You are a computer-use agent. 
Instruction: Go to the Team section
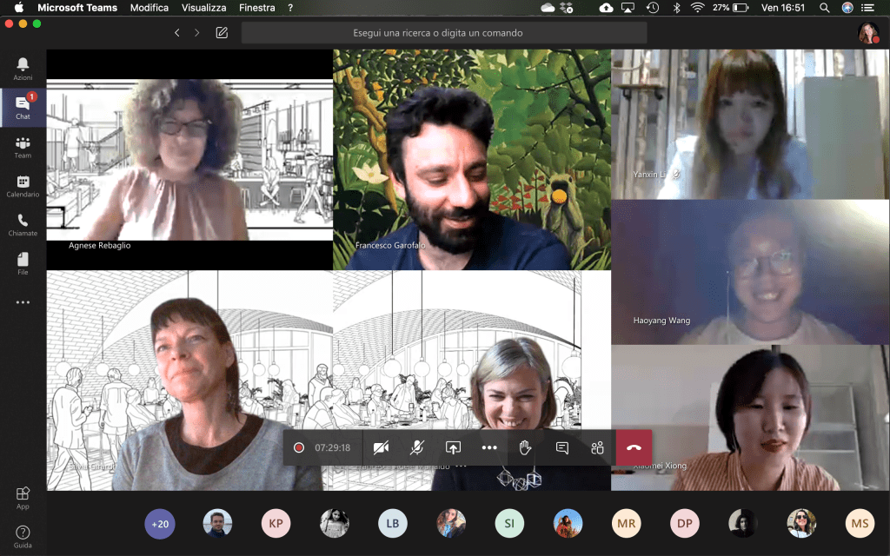click(x=23, y=147)
